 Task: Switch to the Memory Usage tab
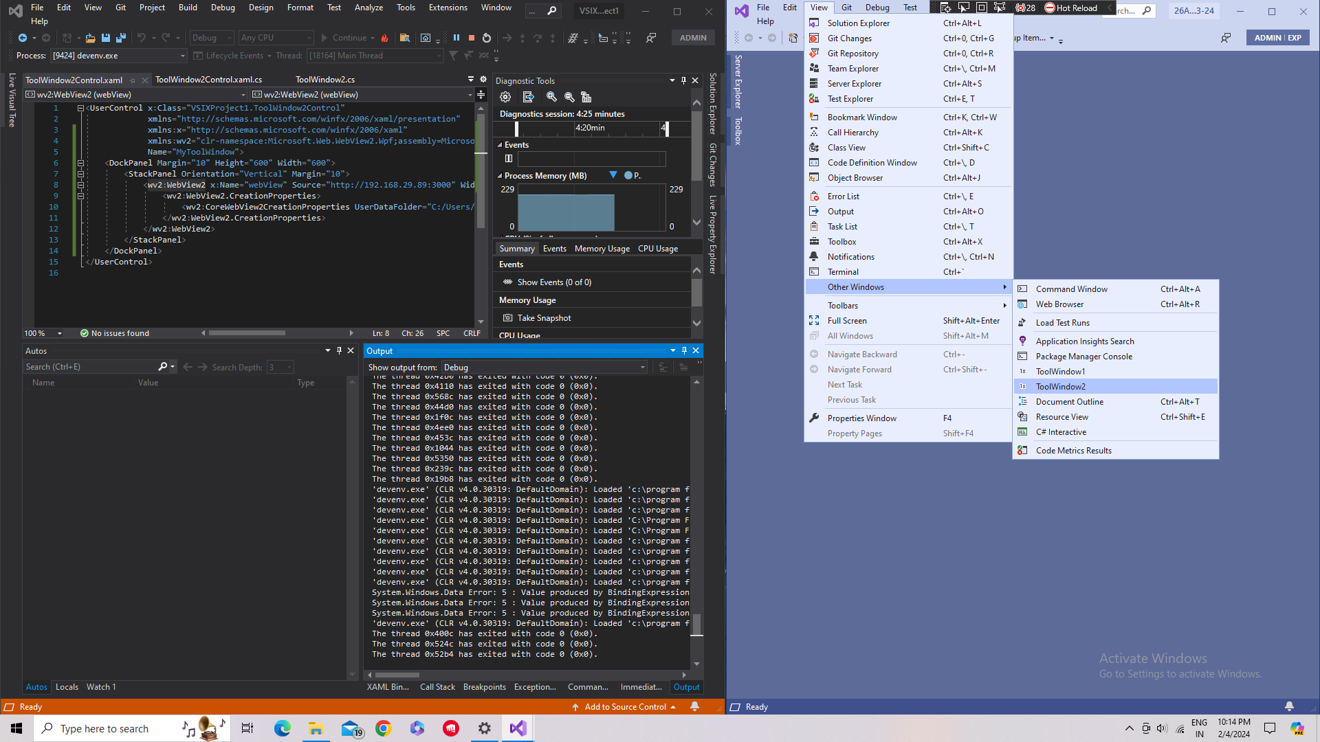[602, 249]
